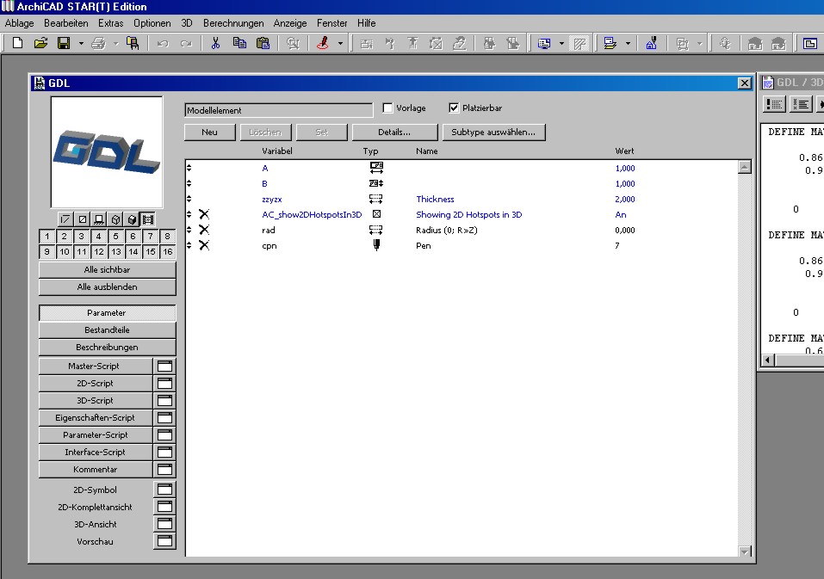Image resolution: width=824 pixels, height=579 pixels.
Task: Open the 2D-Script window icon
Action: click(x=164, y=383)
